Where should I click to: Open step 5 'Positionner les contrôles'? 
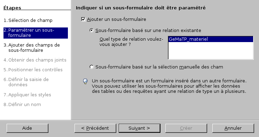pyautogui.click(x=33, y=70)
